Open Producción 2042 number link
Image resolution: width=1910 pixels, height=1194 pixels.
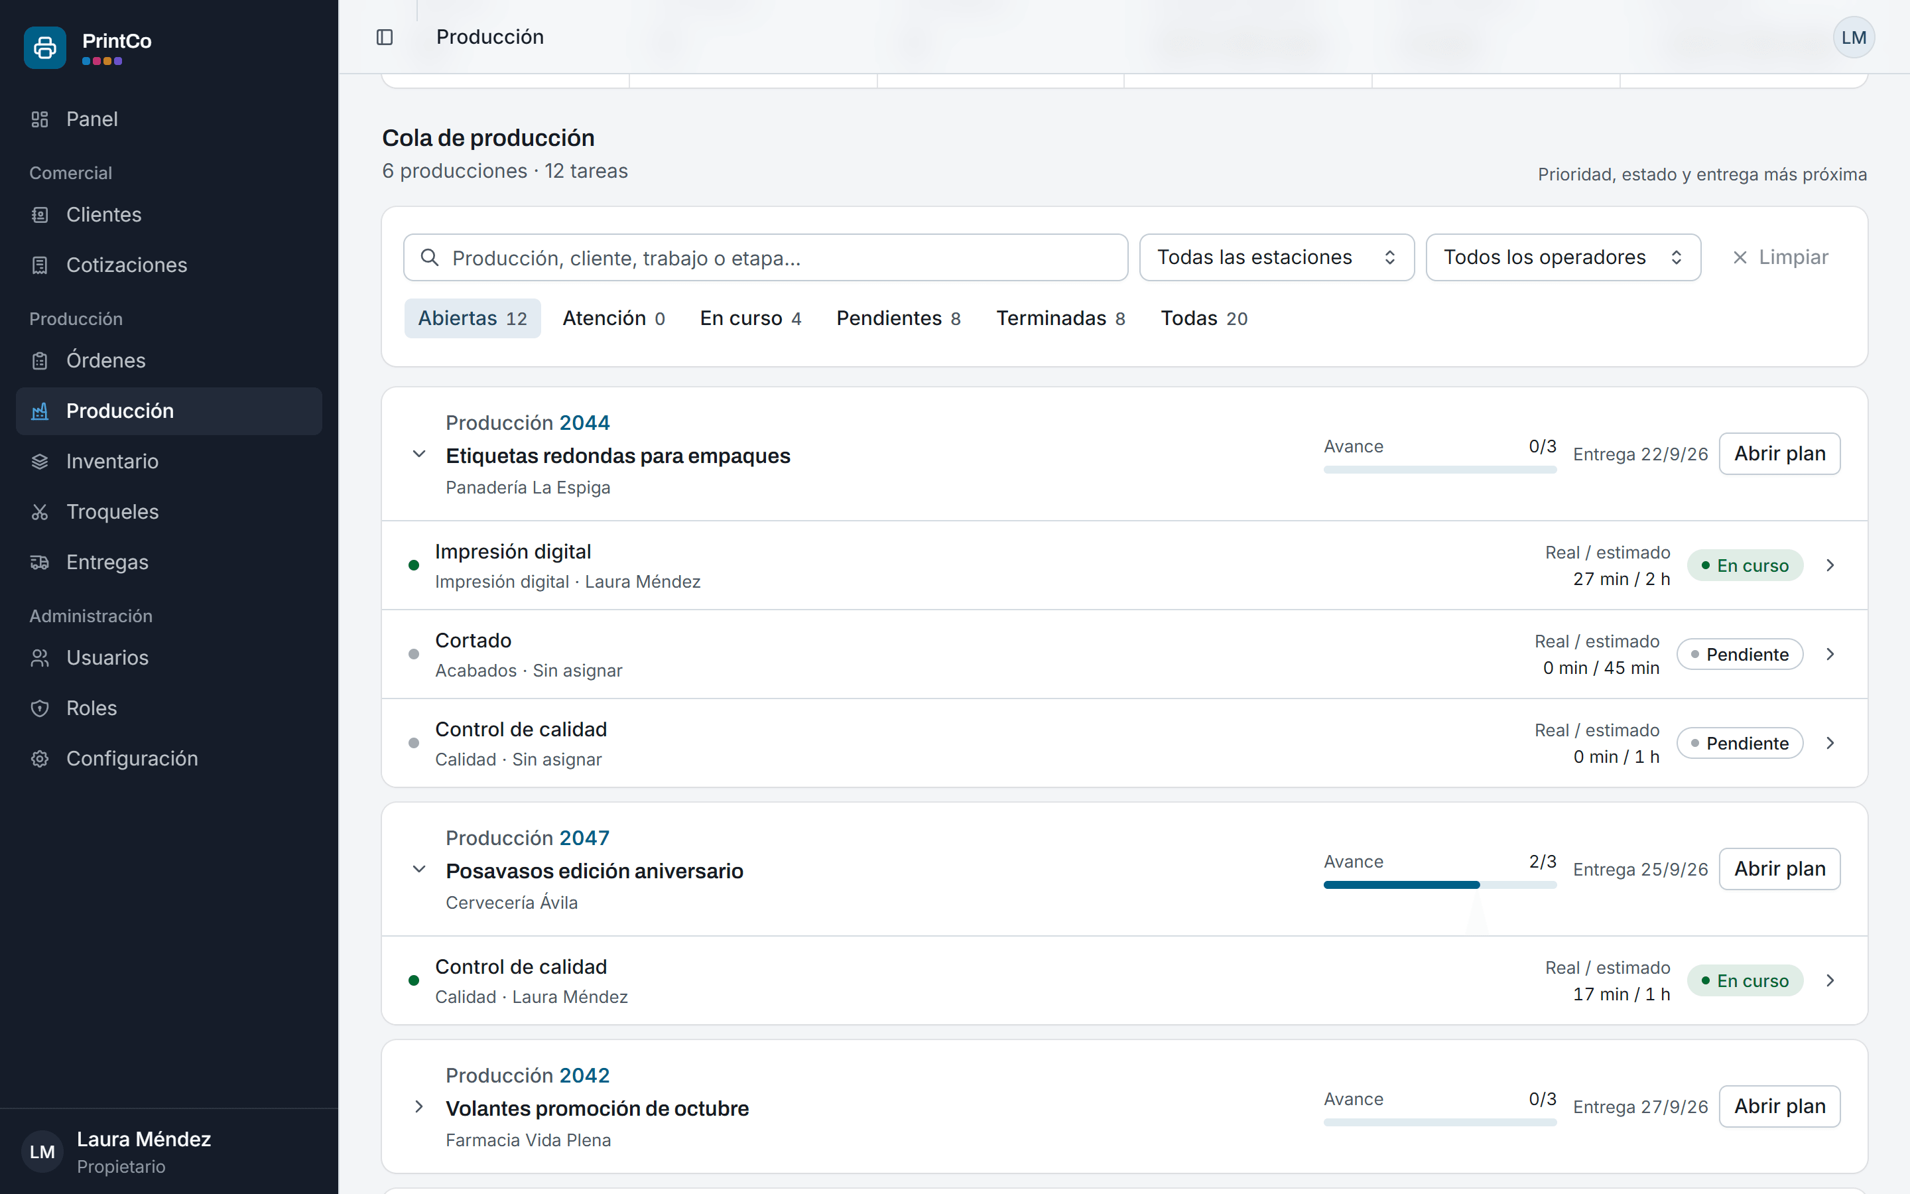point(584,1077)
